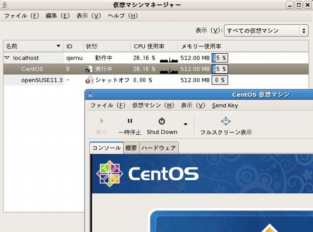This screenshot has height=232, width=313.
Task: Open the 編集 (E) menu
Action: coord(58,16)
